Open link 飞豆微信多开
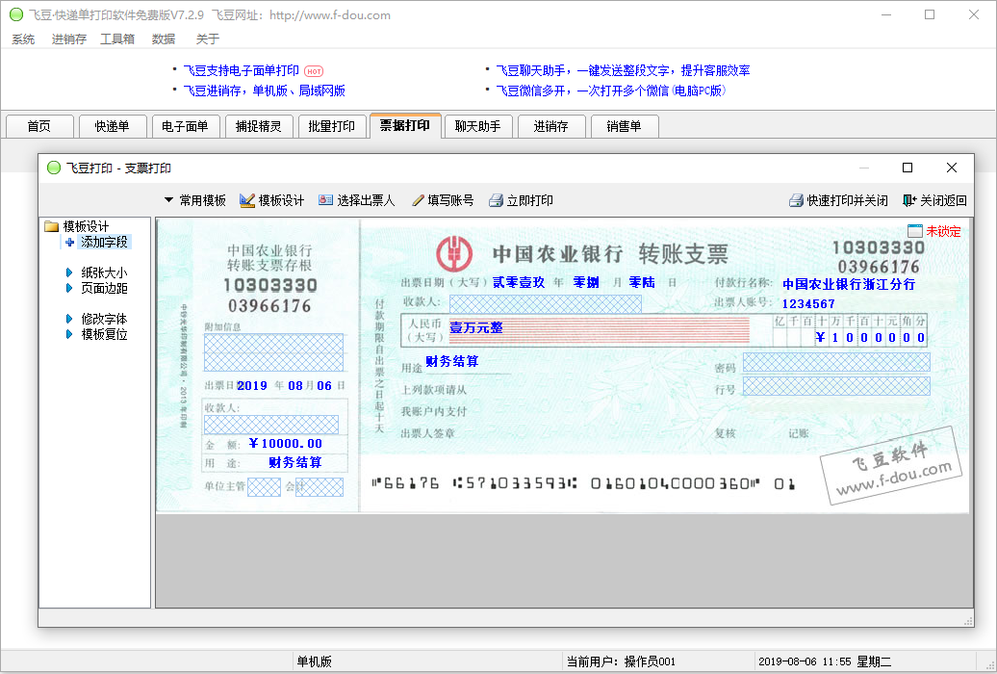997x674 pixels. [x=610, y=91]
